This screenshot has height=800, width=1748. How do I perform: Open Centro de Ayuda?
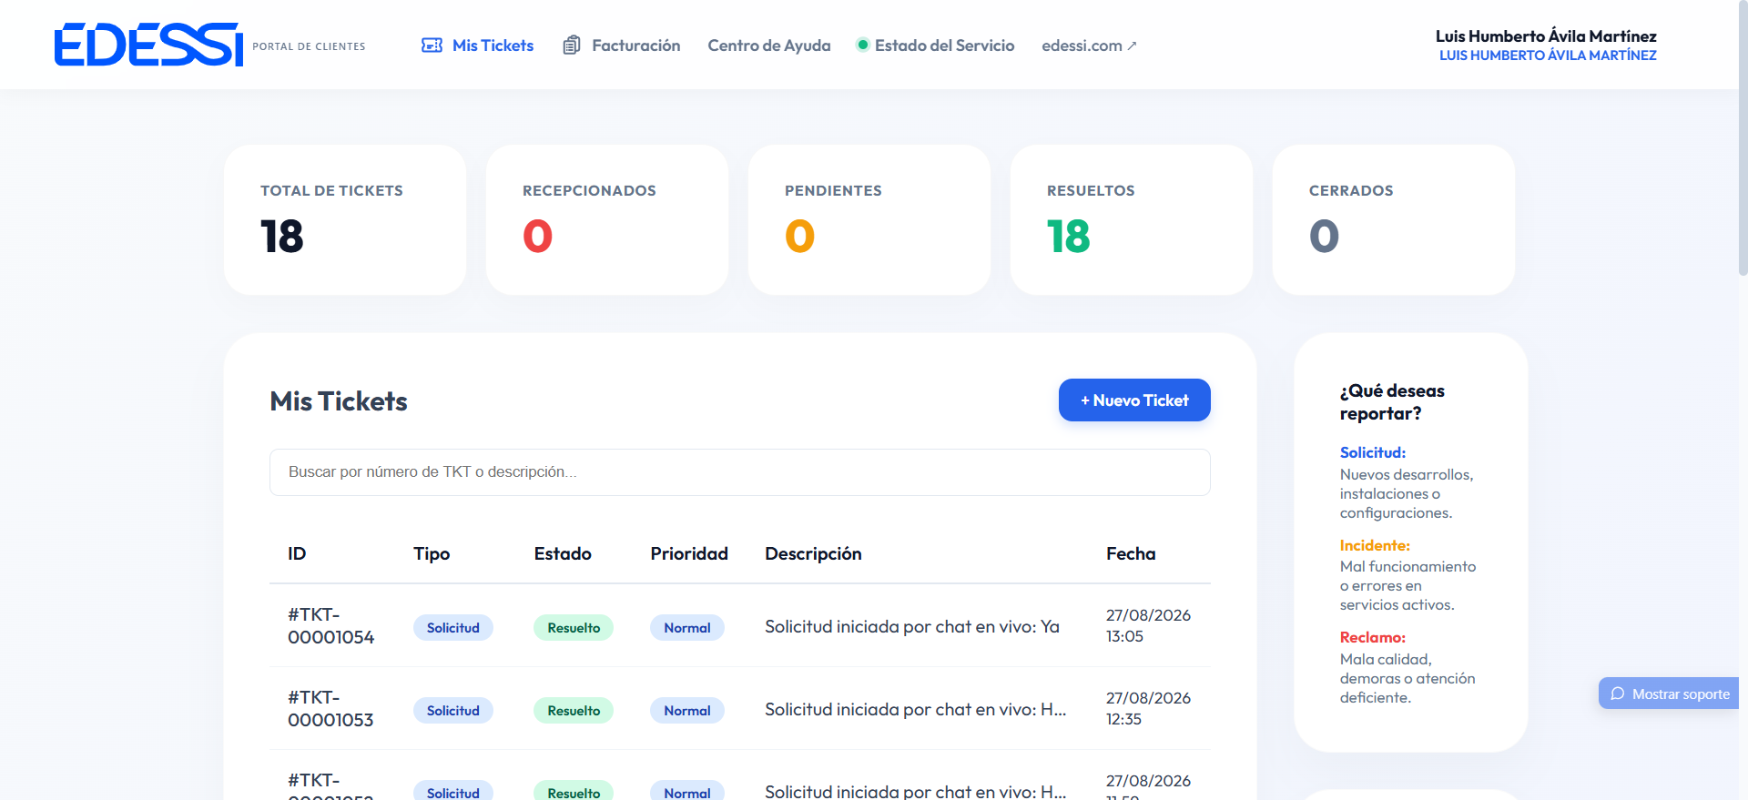769,46
